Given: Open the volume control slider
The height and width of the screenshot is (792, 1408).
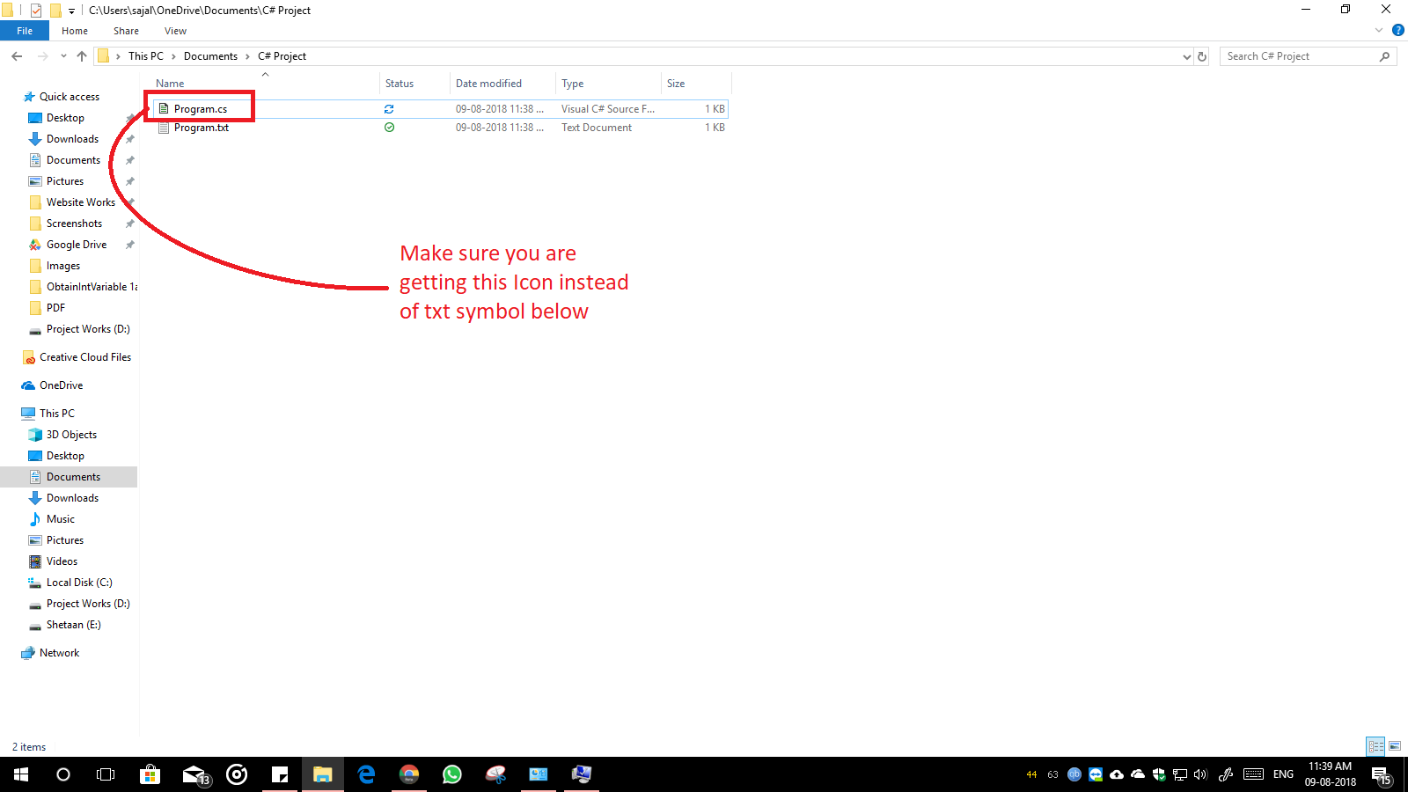Looking at the screenshot, I should pos(1200,774).
